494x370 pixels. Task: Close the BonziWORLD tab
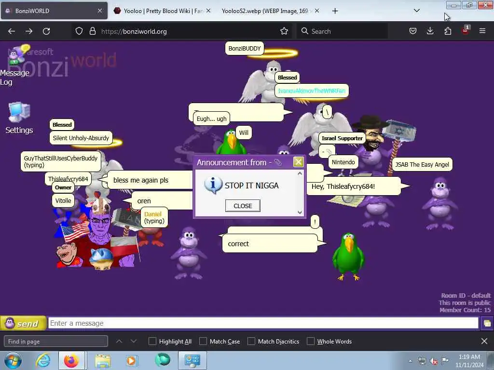point(100,11)
